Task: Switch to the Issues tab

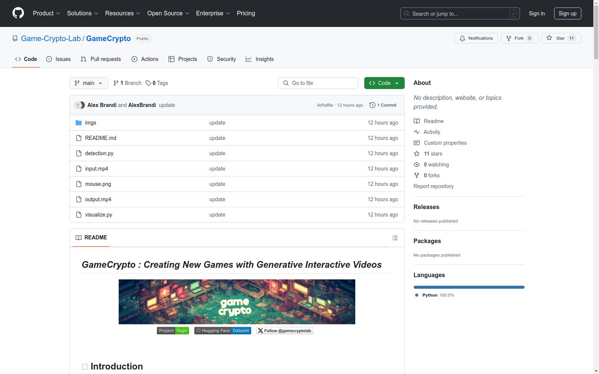Action: coord(58,59)
